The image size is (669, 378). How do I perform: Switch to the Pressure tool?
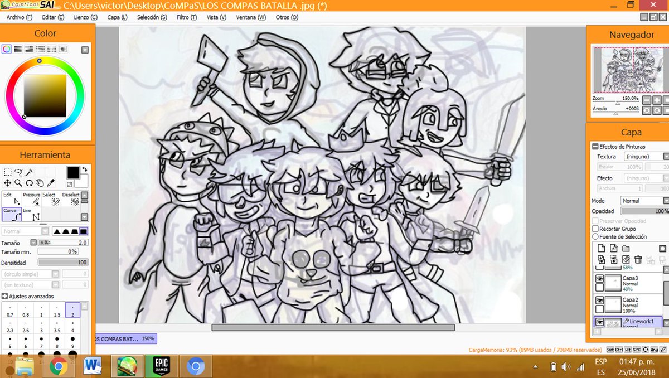tap(32, 201)
